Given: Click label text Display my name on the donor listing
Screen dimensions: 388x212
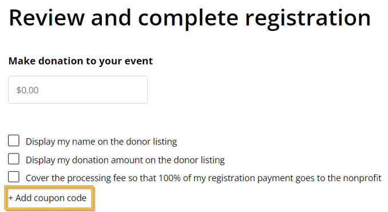Looking at the screenshot, I should coord(101,142).
